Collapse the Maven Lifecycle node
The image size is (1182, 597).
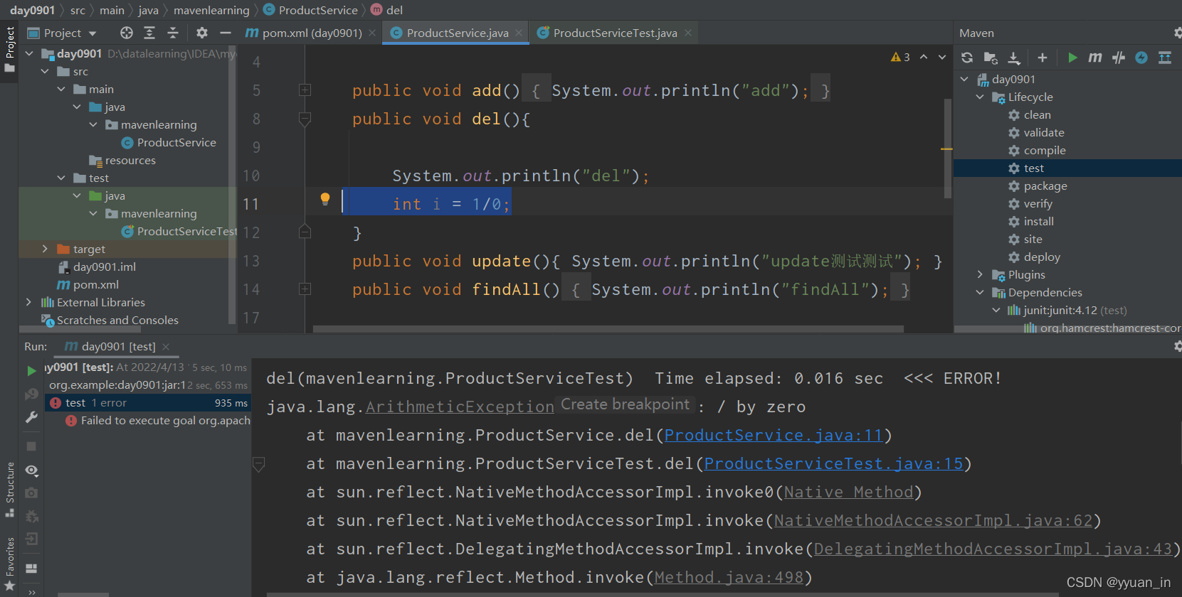tap(980, 97)
